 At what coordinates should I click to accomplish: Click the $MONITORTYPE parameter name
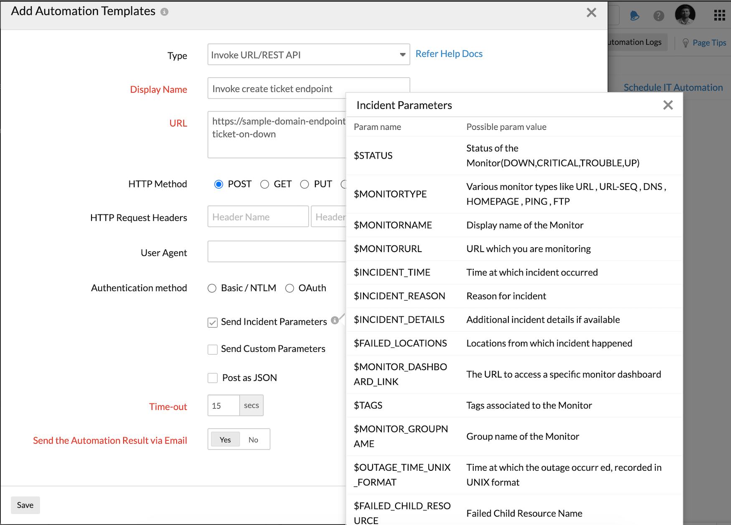(x=390, y=194)
